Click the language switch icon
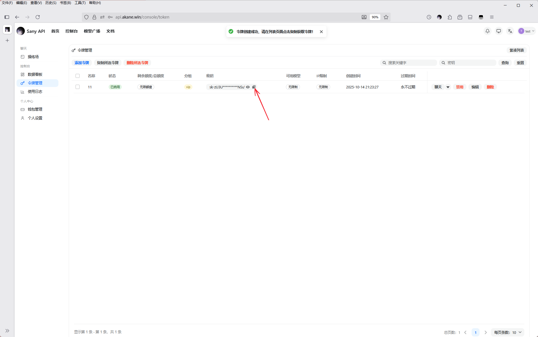This screenshot has height=337, width=538. pyautogui.click(x=510, y=31)
